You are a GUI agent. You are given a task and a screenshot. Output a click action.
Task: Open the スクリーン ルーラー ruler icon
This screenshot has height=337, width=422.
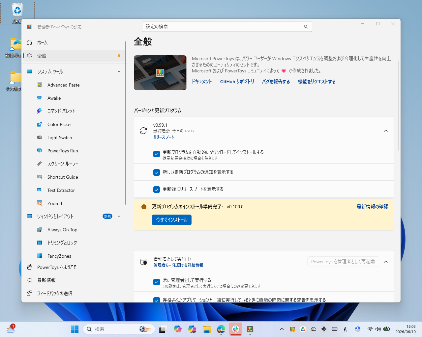(x=40, y=164)
